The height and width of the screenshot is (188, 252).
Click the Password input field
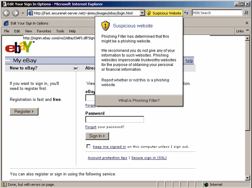[x=115, y=119]
